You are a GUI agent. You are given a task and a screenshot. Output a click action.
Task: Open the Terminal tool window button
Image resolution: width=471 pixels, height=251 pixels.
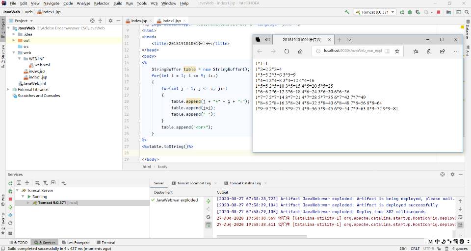pyautogui.click(x=106, y=242)
